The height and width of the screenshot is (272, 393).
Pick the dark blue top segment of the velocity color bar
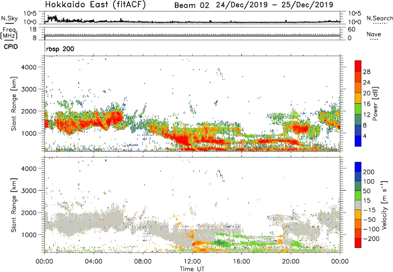358,167
